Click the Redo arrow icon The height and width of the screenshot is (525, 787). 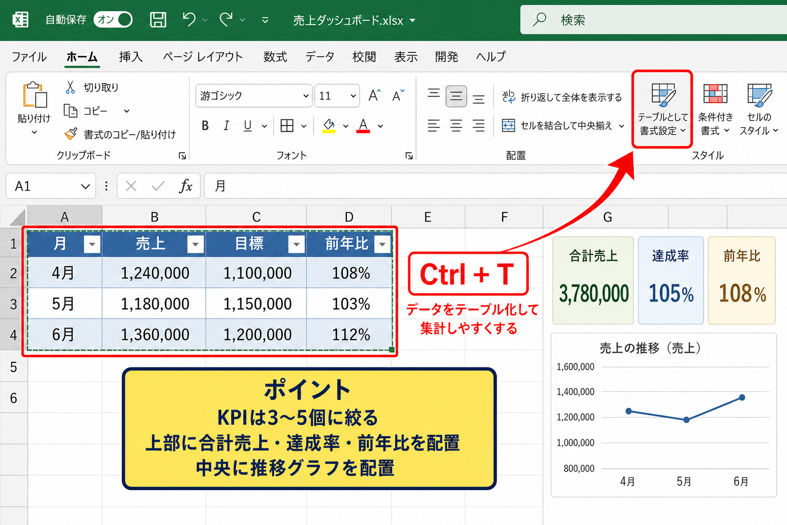pyautogui.click(x=226, y=19)
